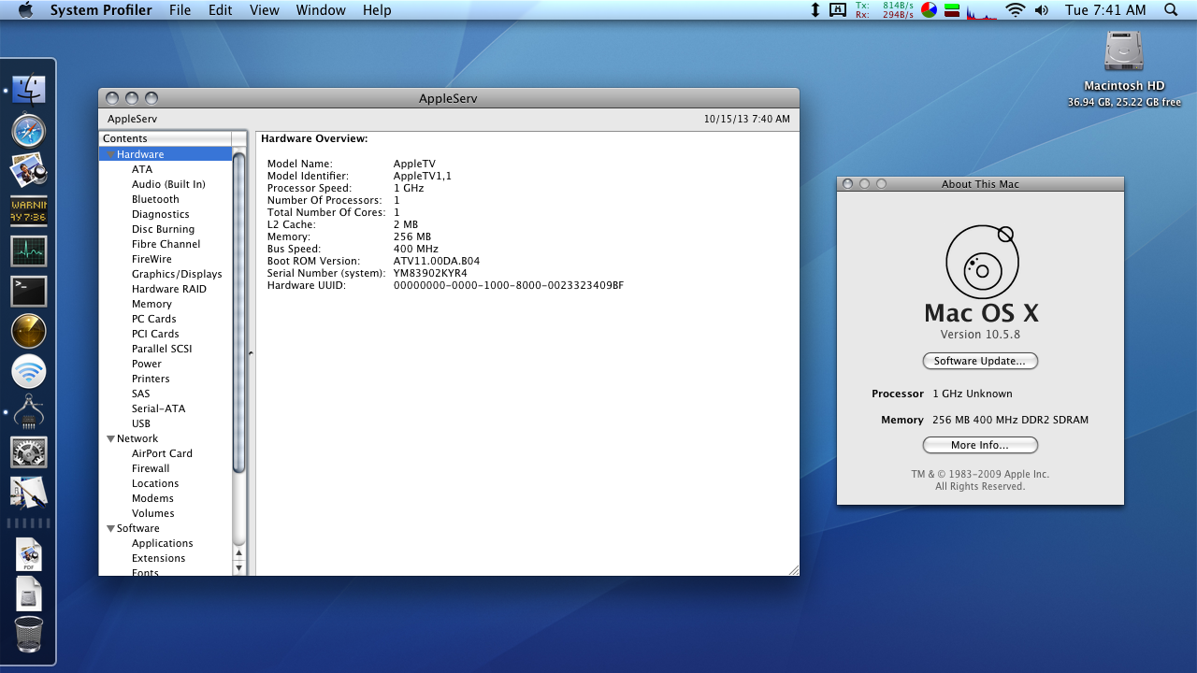This screenshot has height=673, width=1197.
Task: Select USB in the Hardware list
Action: pyautogui.click(x=141, y=423)
